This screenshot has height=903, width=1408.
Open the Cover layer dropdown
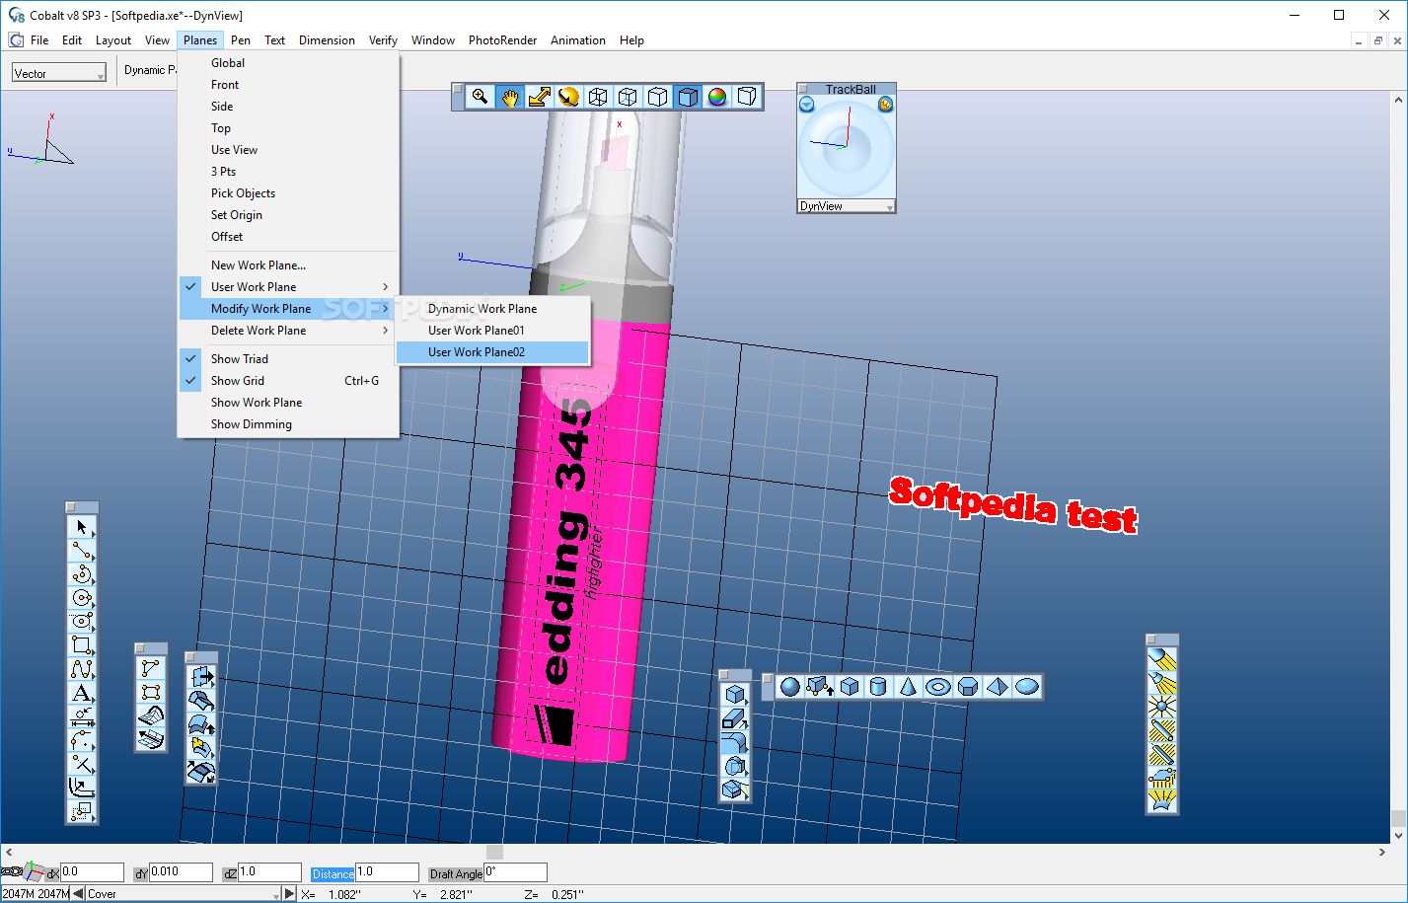pos(184,894)
